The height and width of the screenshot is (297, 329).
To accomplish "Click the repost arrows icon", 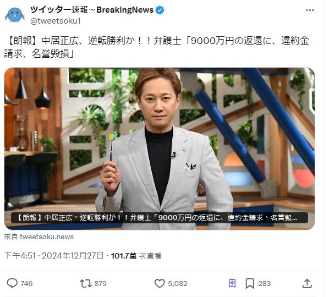I will click(x=86, y=283).
